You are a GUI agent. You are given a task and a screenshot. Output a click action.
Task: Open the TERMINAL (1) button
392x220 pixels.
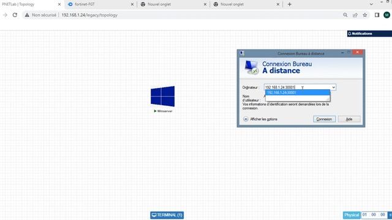(x=167, y=215)
